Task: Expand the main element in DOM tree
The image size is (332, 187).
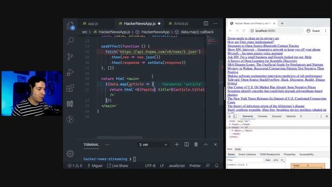Action: point(232,130)
